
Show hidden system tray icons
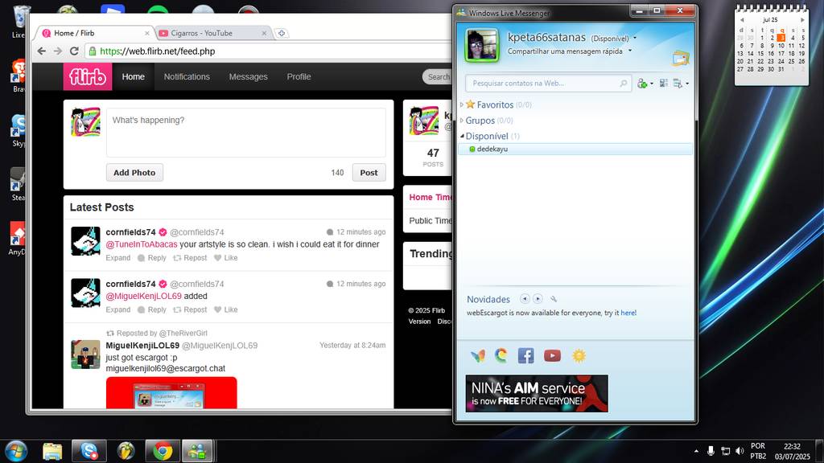pos(696,451)
